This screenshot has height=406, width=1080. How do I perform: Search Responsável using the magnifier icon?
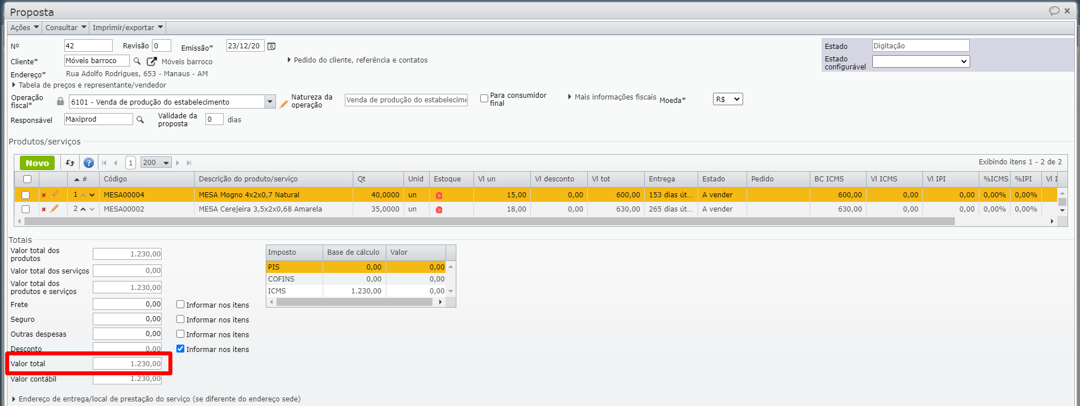click(x=140, y=119)
